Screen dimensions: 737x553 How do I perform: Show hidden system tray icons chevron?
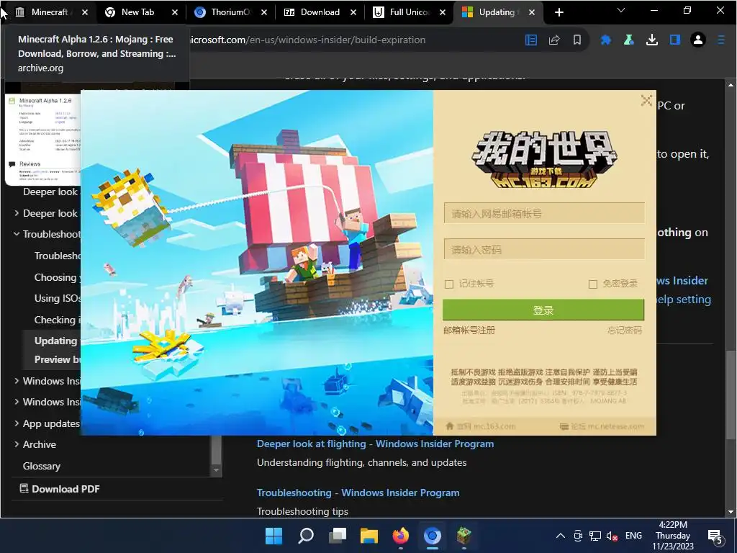pyautogui.click(x=560, y=536)
